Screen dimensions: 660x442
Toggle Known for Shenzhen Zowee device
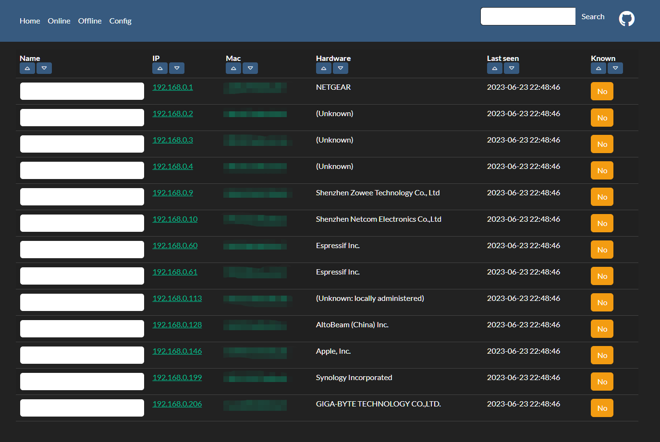(602, 197)
